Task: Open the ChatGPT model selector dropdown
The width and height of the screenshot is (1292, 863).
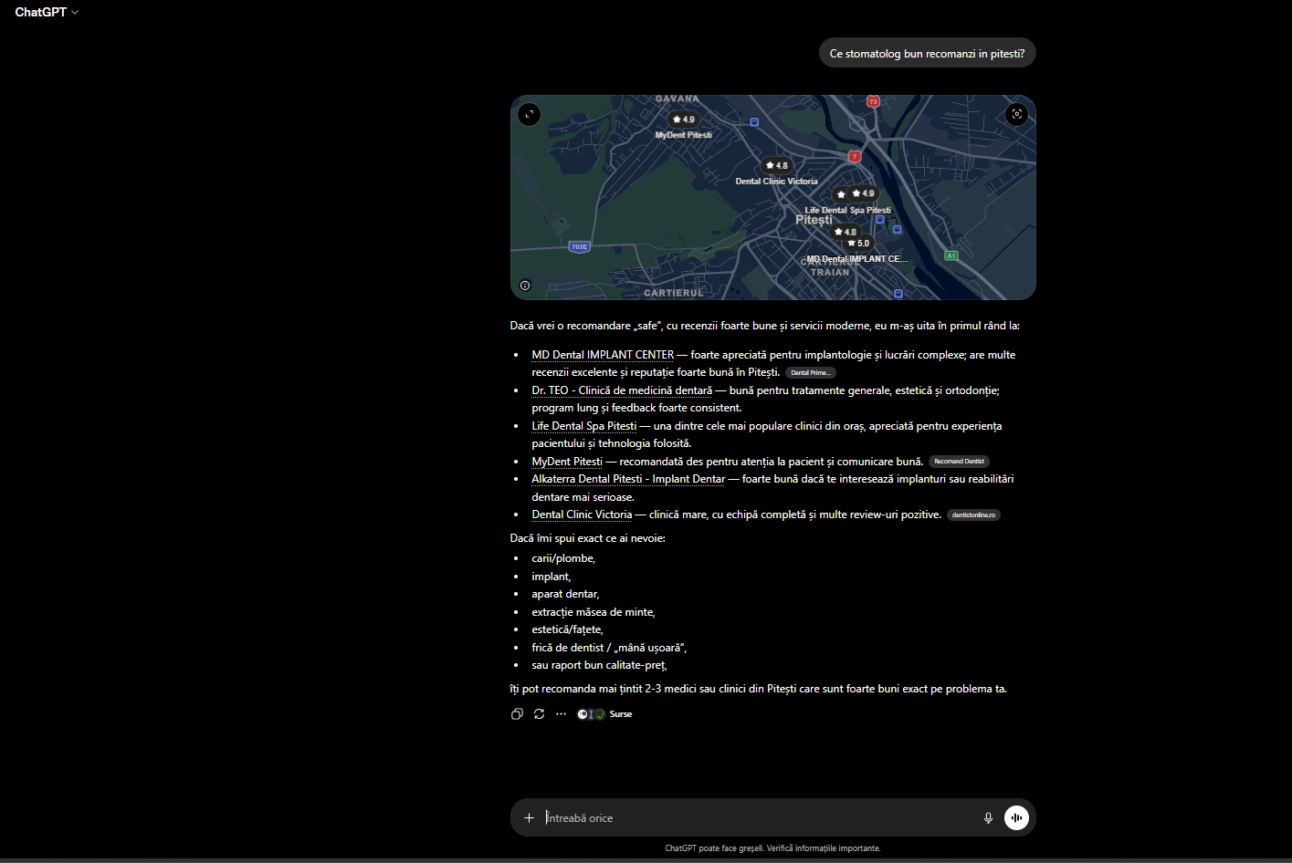Action: 47,12
